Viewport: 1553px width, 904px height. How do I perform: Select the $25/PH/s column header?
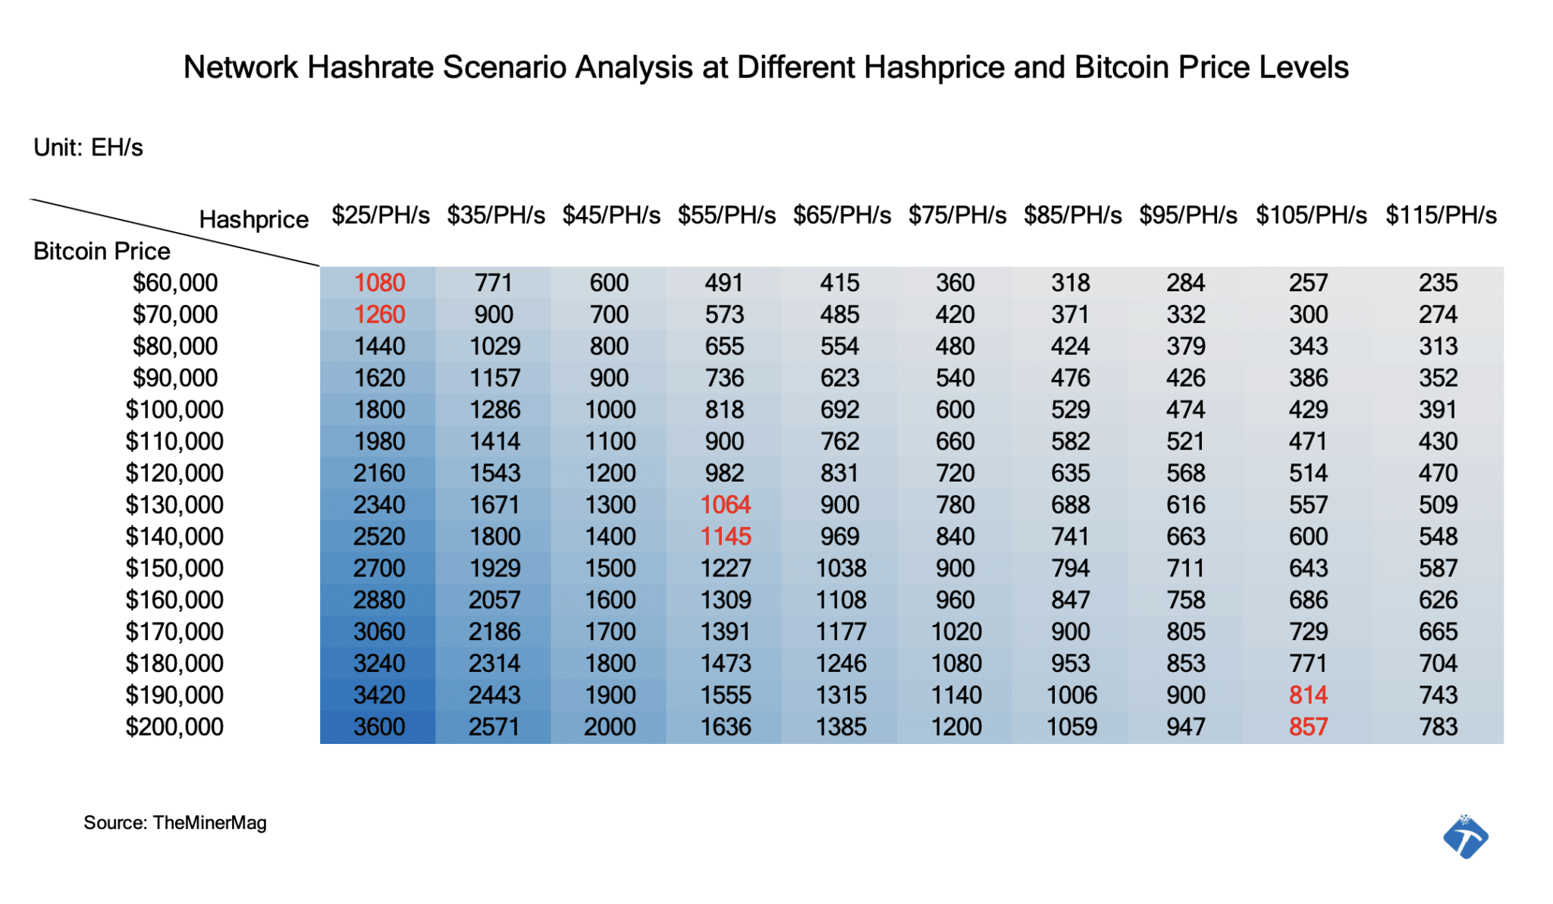381,215
